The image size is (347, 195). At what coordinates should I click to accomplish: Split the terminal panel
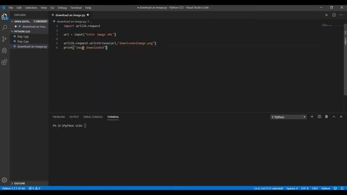[x=319, y=117]
